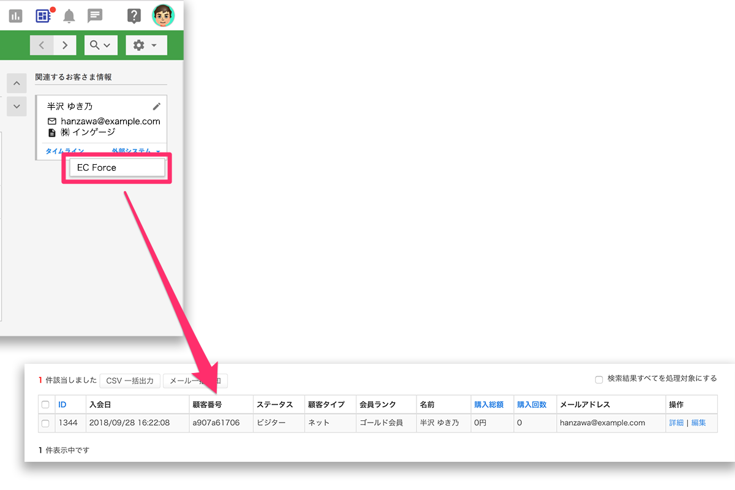The image size is (735, 490).
Task: Go to the next item arrow
Action: point(64,45)
